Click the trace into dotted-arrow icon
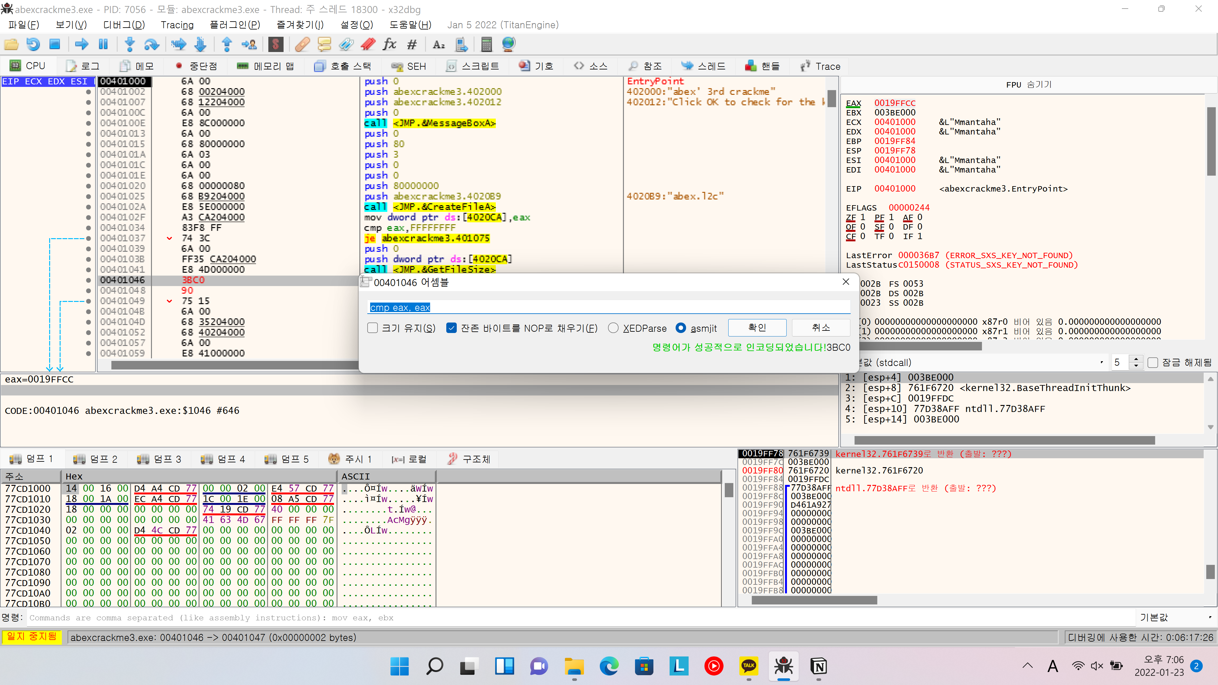 [179, 44]
